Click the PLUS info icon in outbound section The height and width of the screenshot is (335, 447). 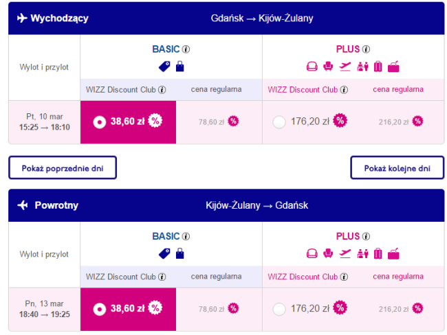[x=367, y=49]
